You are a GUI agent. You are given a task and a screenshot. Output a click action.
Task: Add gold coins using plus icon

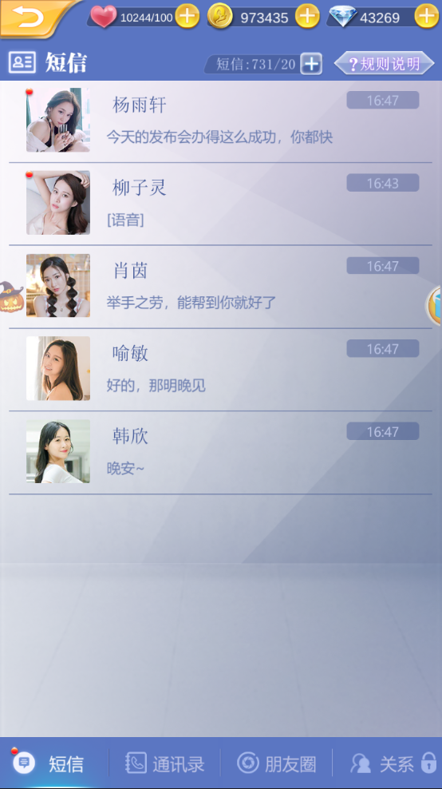(307, 17)
